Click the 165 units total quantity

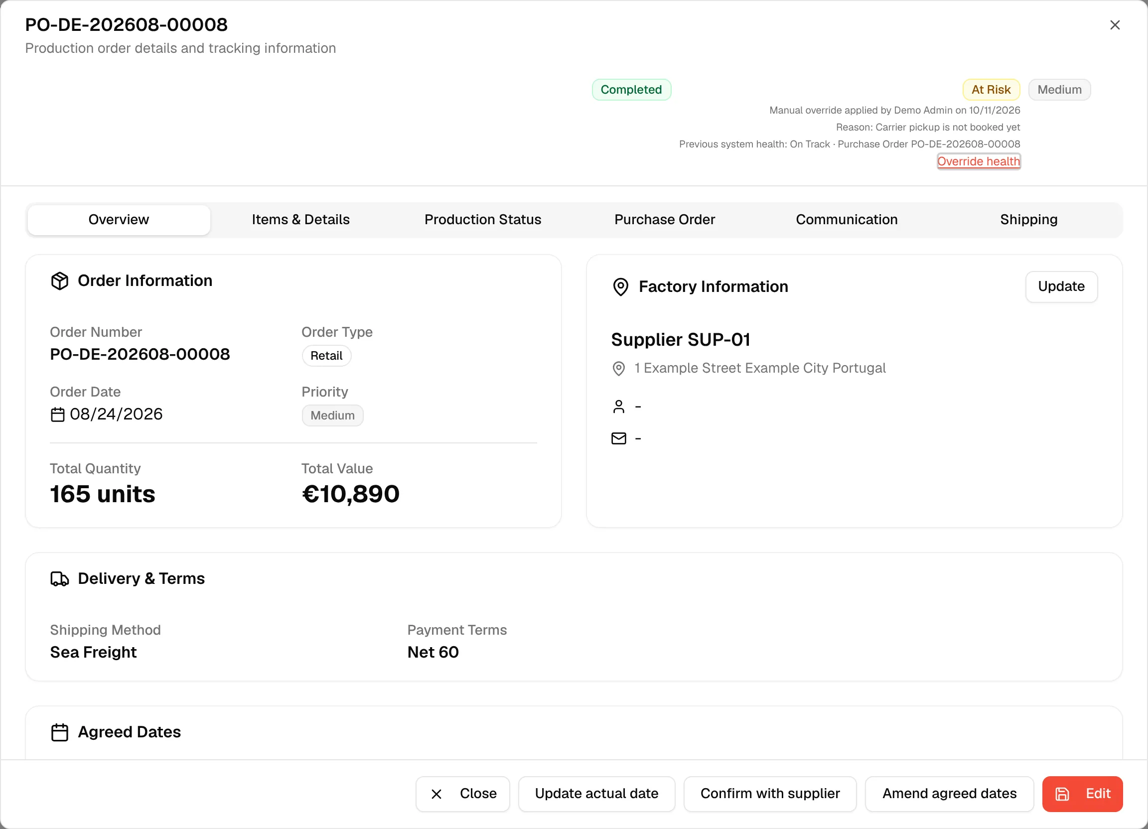pos(103,494)
